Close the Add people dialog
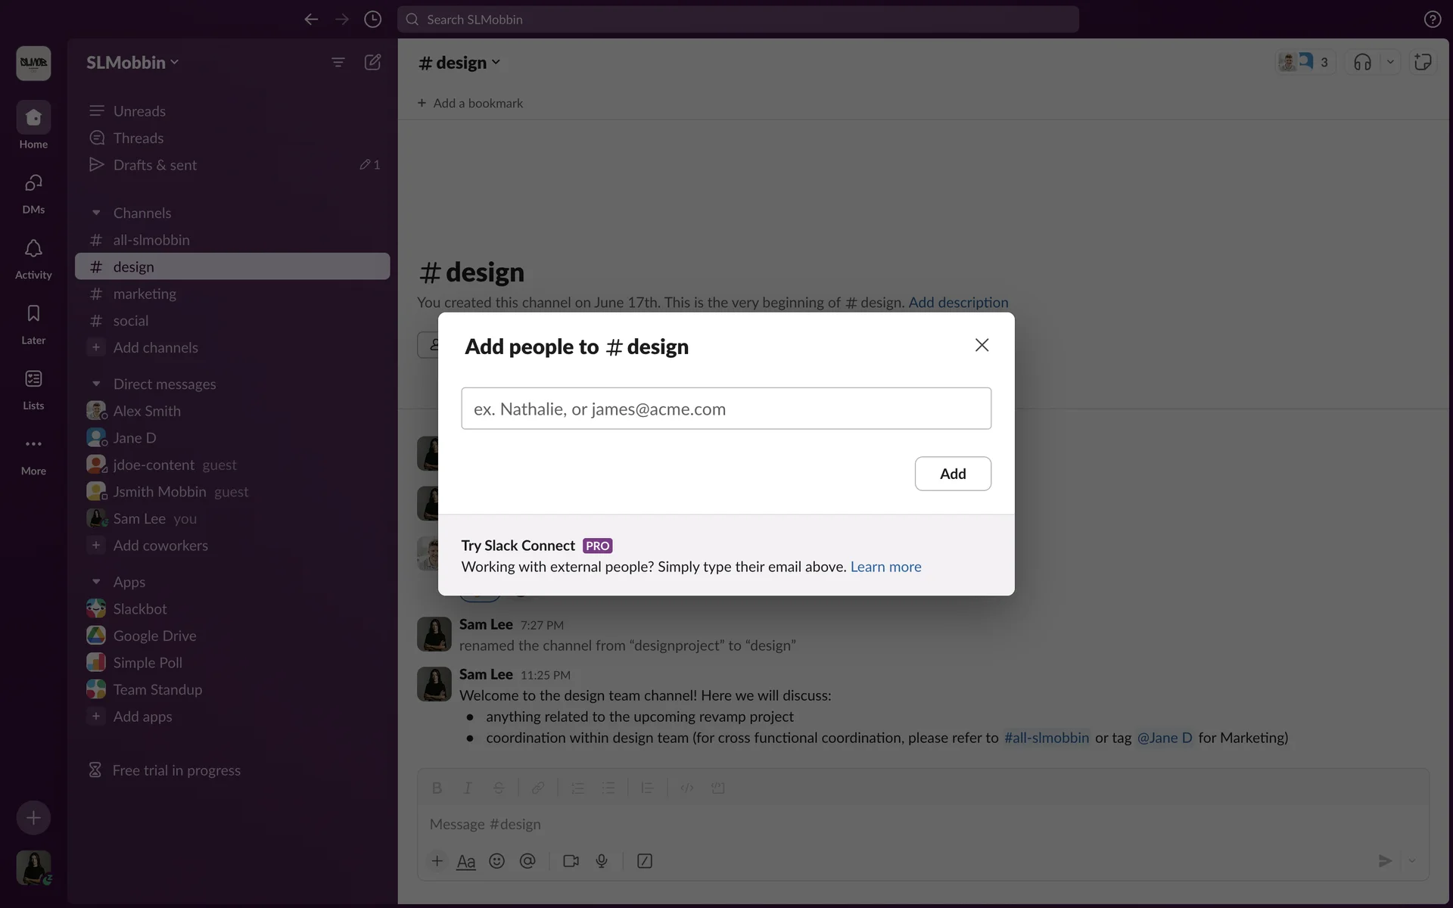 coord(982,345)
